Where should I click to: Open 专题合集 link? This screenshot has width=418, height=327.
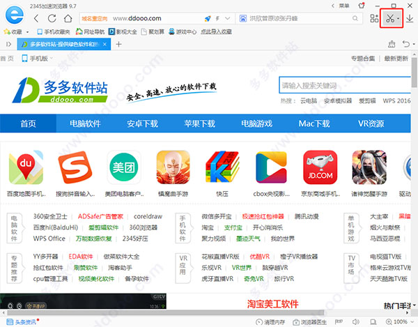pyautogui.click(x=363, y=59)
